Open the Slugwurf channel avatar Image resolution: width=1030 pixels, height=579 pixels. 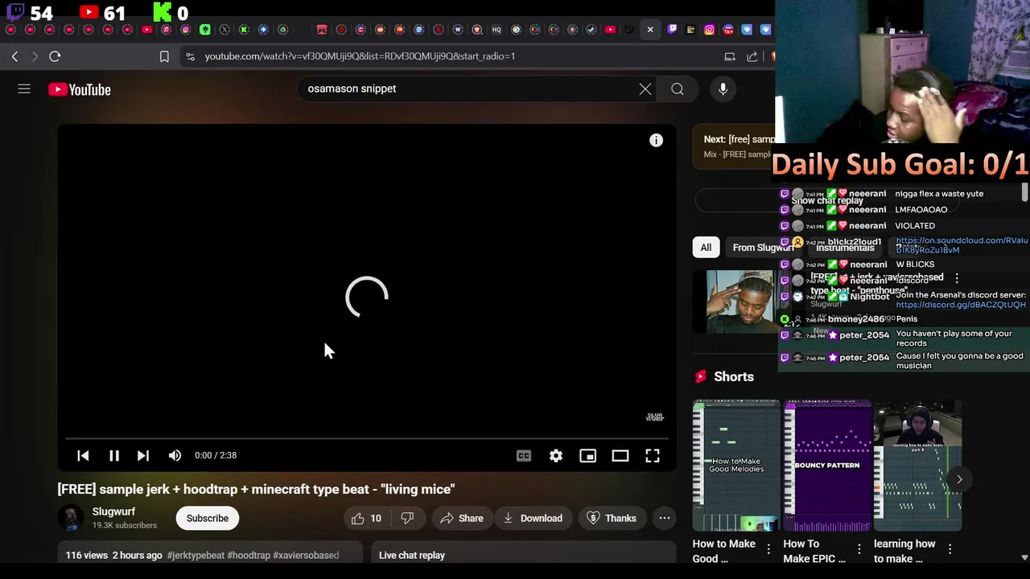click(x=71, y=518)
